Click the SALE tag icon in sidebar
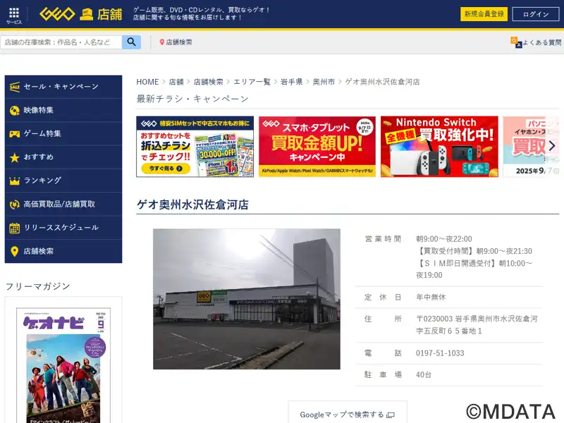The height and width of the screenshot is (423, 564). coord(14,87)
